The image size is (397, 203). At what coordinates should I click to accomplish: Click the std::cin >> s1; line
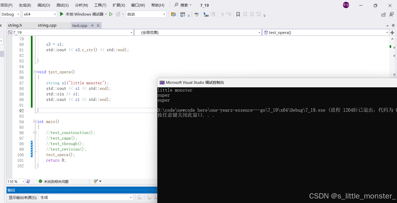[x=63, y=94]
